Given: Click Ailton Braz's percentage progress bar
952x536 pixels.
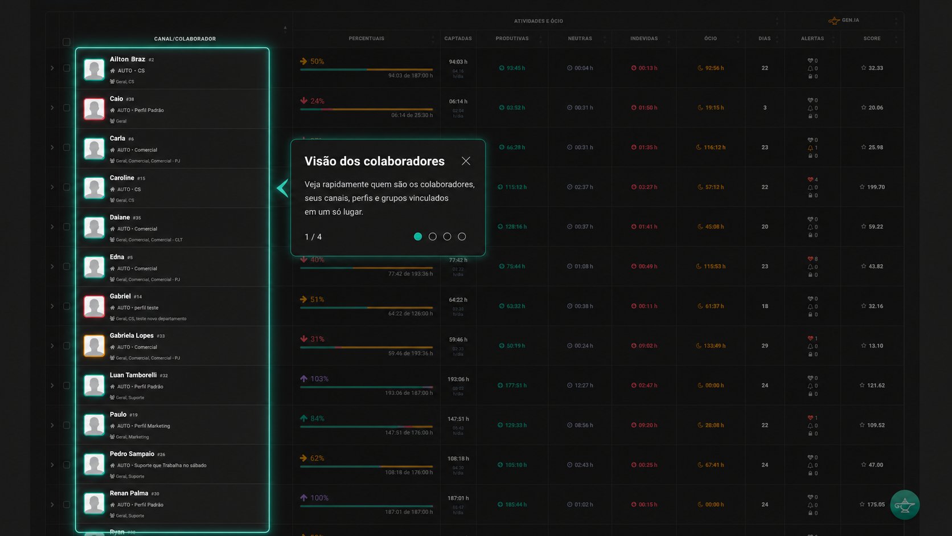Looking at the screenshot, I should (x=366, y=69).
